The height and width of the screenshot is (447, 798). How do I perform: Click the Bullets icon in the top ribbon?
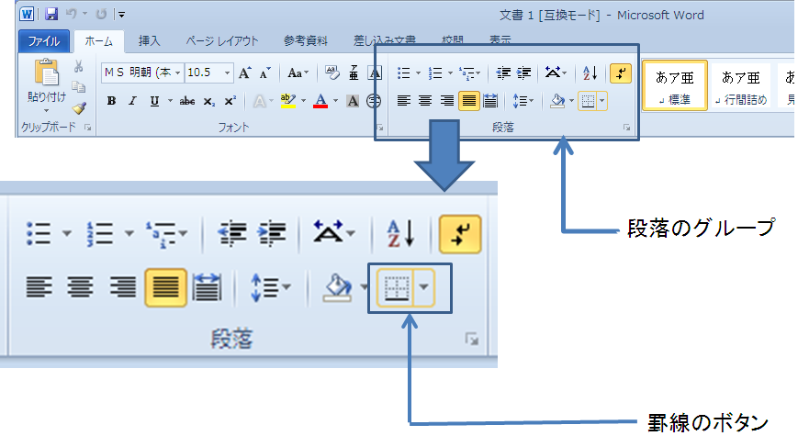point(404,73)
